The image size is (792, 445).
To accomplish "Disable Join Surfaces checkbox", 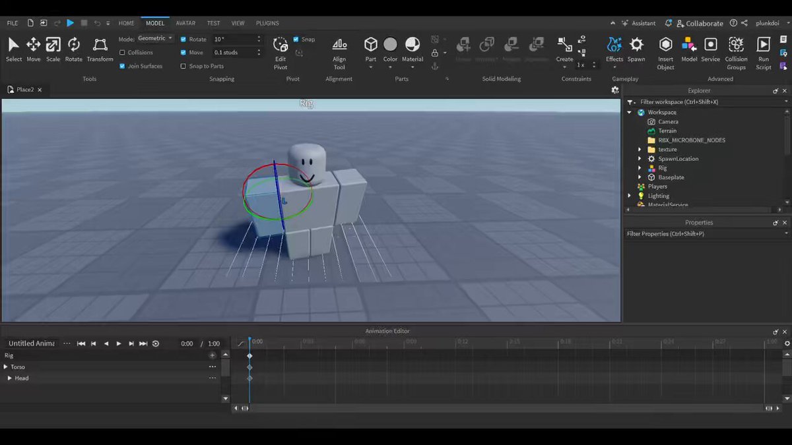I will point(122,66).
